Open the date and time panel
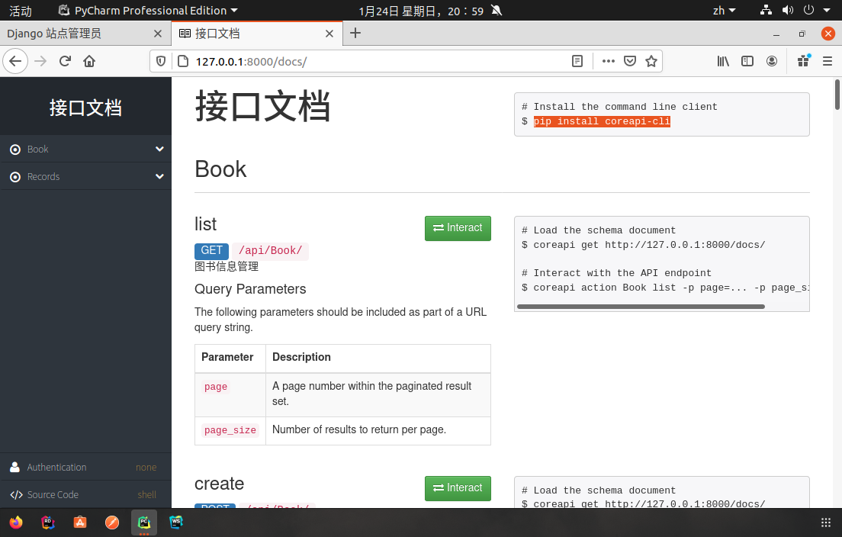The image size is (842, 537). tap(421, 11)
